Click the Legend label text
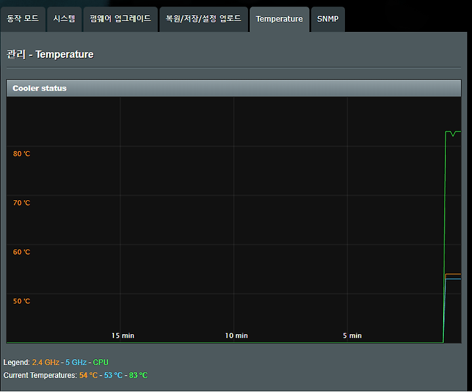472x392 pixels. click(x=16, y=362)
